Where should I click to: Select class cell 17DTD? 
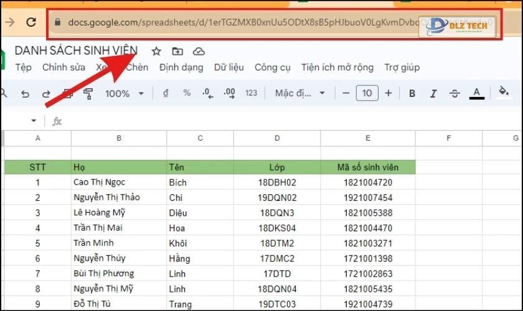click(277, 274)
